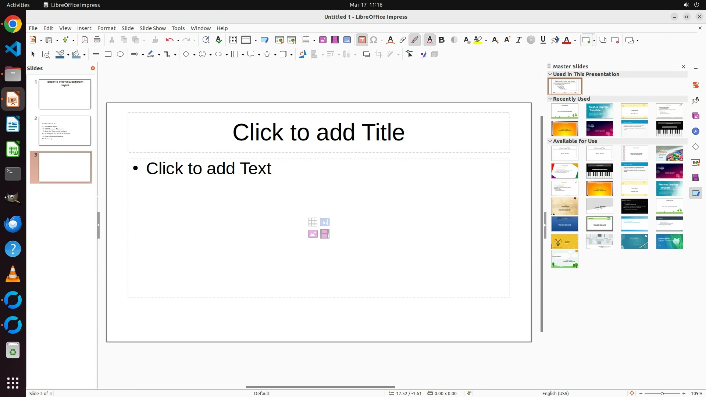Image resolution: width=706 pixels, height=397 pixels.
Task: Collapse Available for Use section
Action: tap(550, 141)
